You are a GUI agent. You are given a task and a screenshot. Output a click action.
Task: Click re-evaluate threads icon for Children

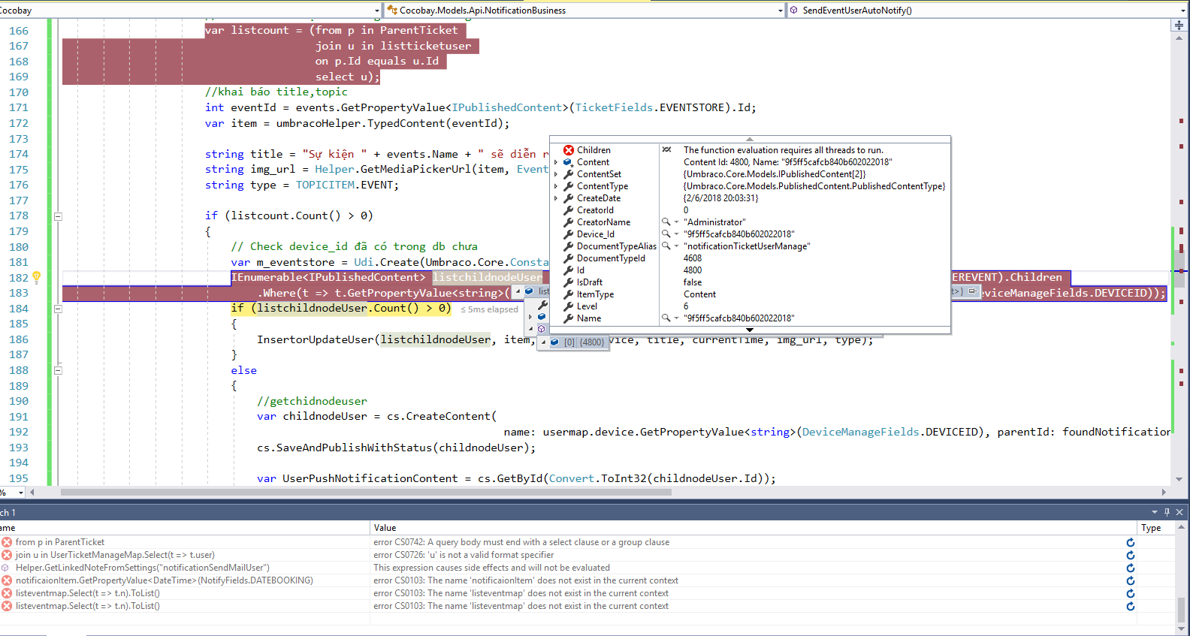pyautogui.click(x=666, y=150)
